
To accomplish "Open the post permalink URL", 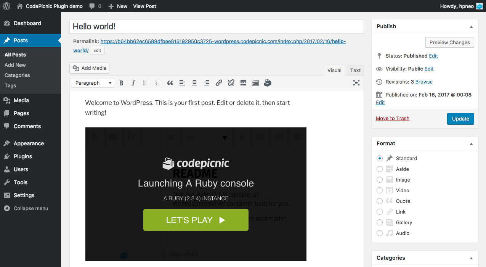I will (x=223, y=41).
